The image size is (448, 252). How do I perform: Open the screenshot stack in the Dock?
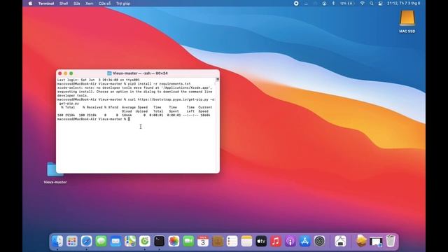click(x=376, y=241)
